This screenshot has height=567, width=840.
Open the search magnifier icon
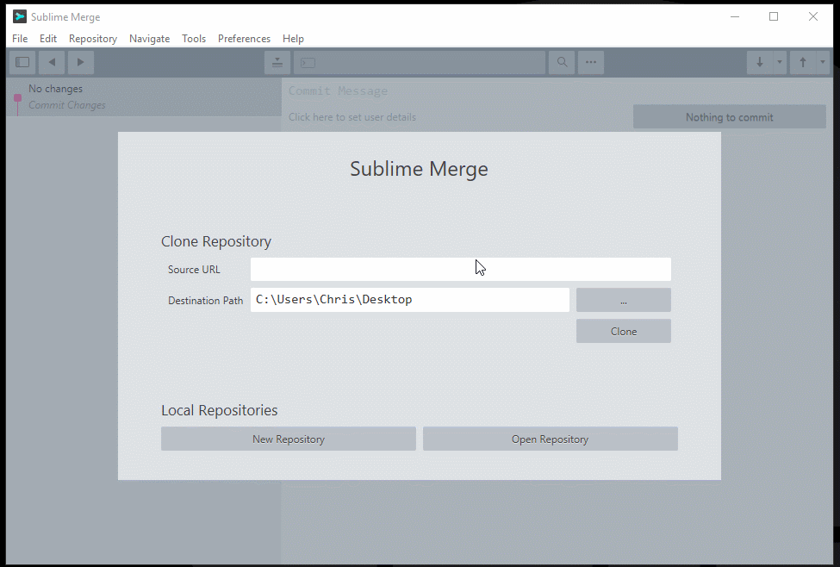tap(562, 62)
